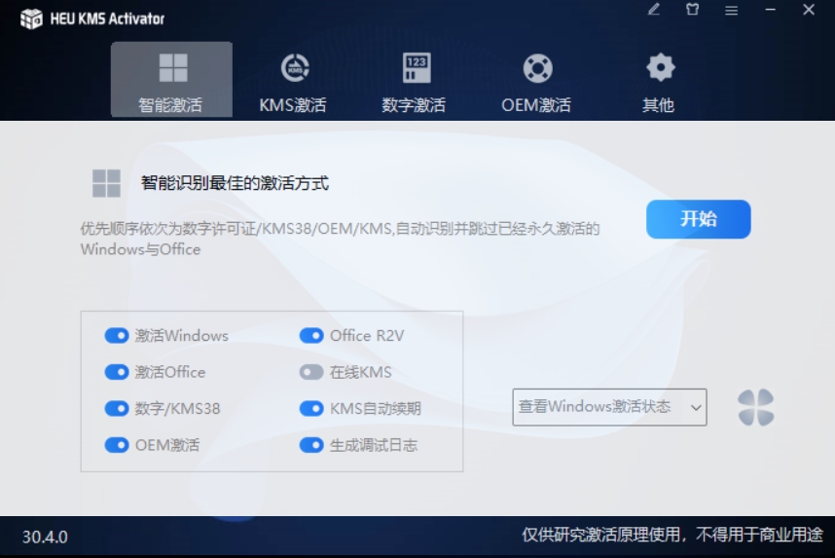The image size is (835, 558).
Task: Open the hamburger menu in title bar
Action: [x=731, y=10]
